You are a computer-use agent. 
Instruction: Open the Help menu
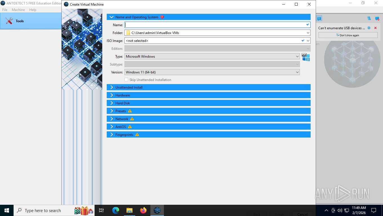pyautogui.click(x=33, y=10)
